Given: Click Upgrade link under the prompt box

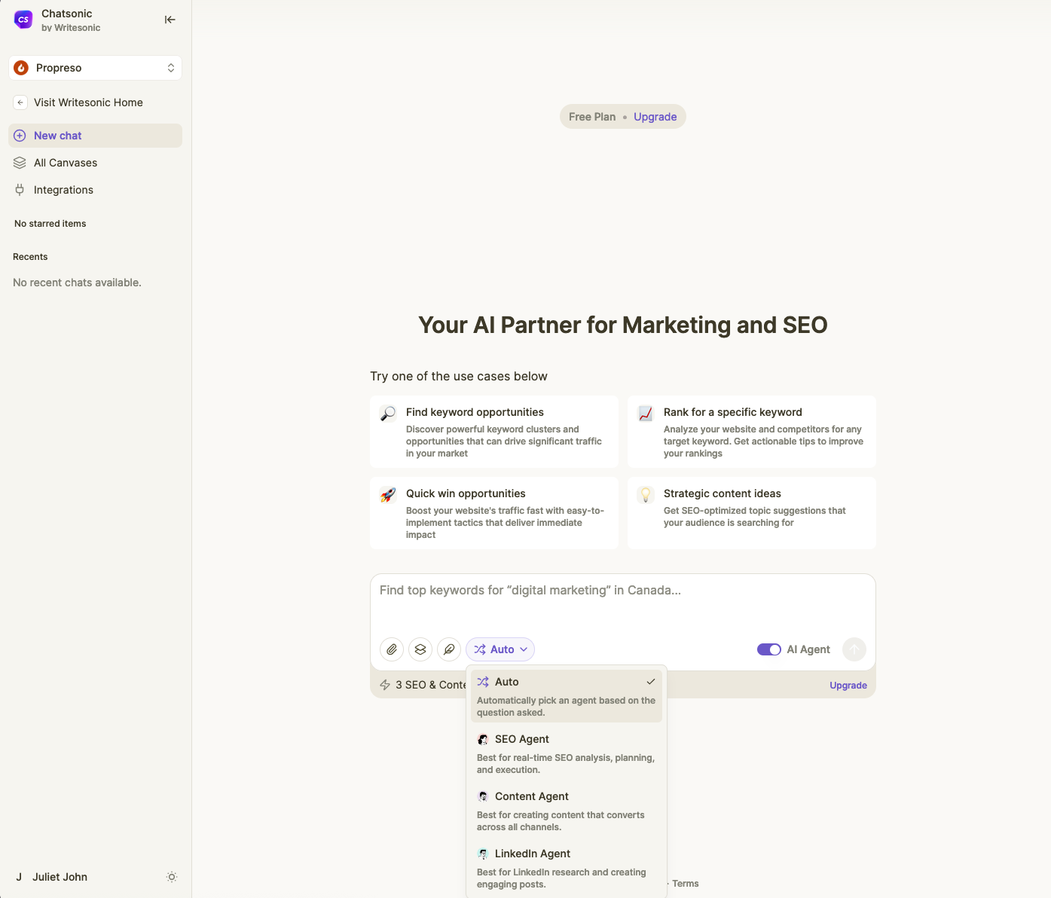Looking at the screenshot, I should click(848, 686).
